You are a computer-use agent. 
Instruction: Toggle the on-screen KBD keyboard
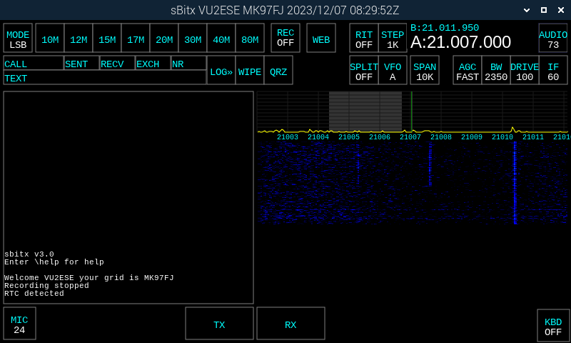click(553, 326)
